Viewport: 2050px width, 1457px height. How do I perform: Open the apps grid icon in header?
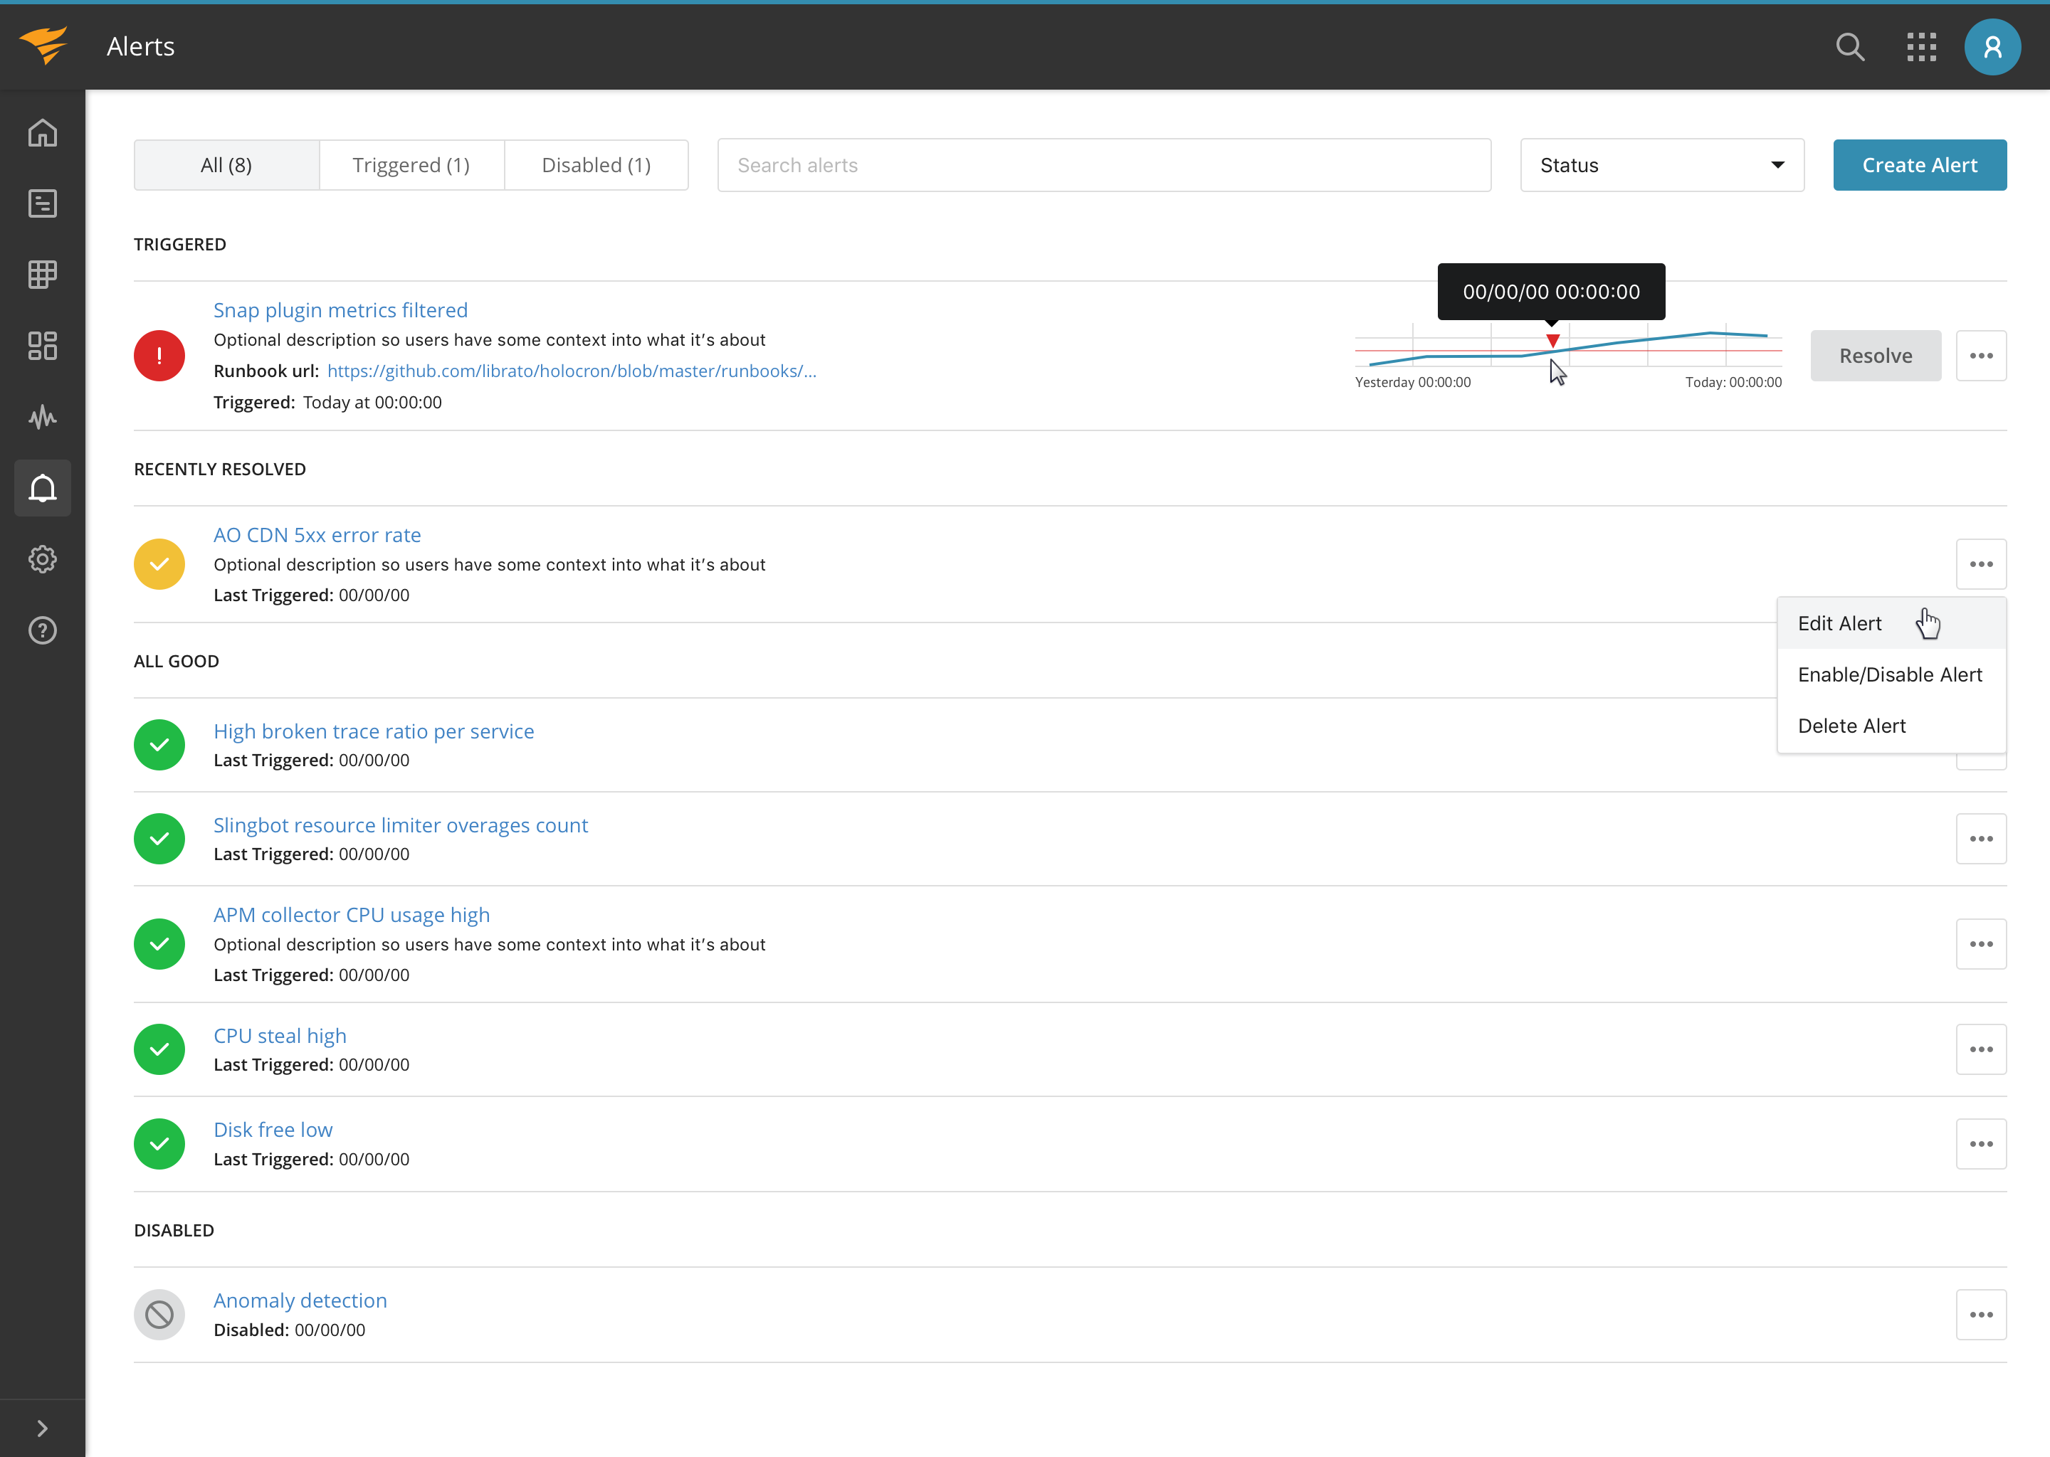coord(1920,47)
